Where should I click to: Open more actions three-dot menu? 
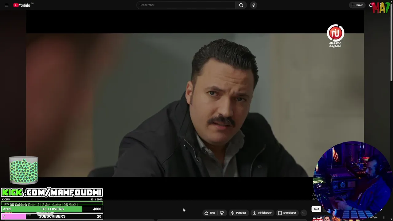coord(304,213)
